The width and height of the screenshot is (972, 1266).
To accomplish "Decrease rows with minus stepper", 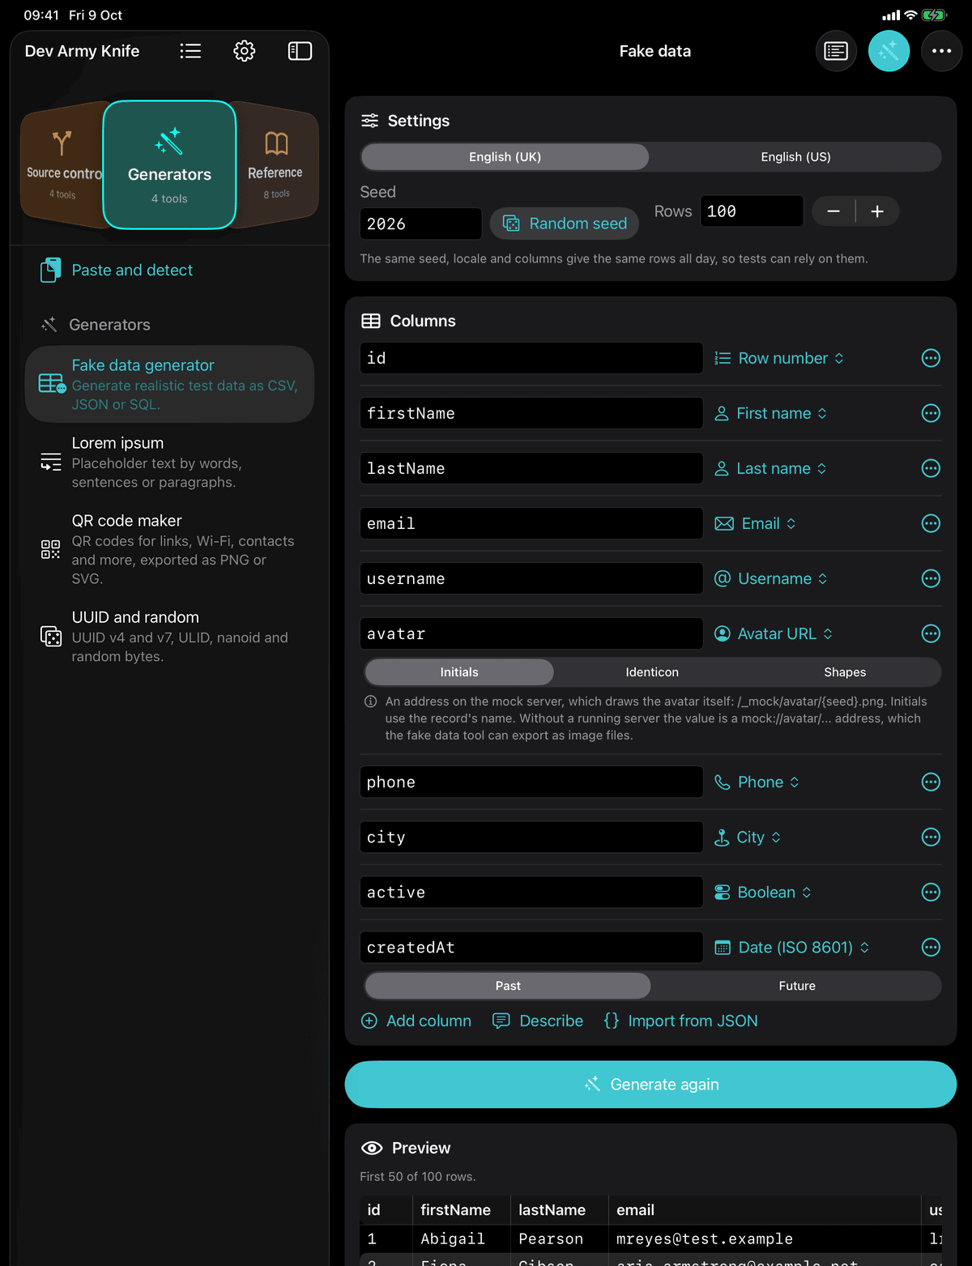I will (833, 211).
